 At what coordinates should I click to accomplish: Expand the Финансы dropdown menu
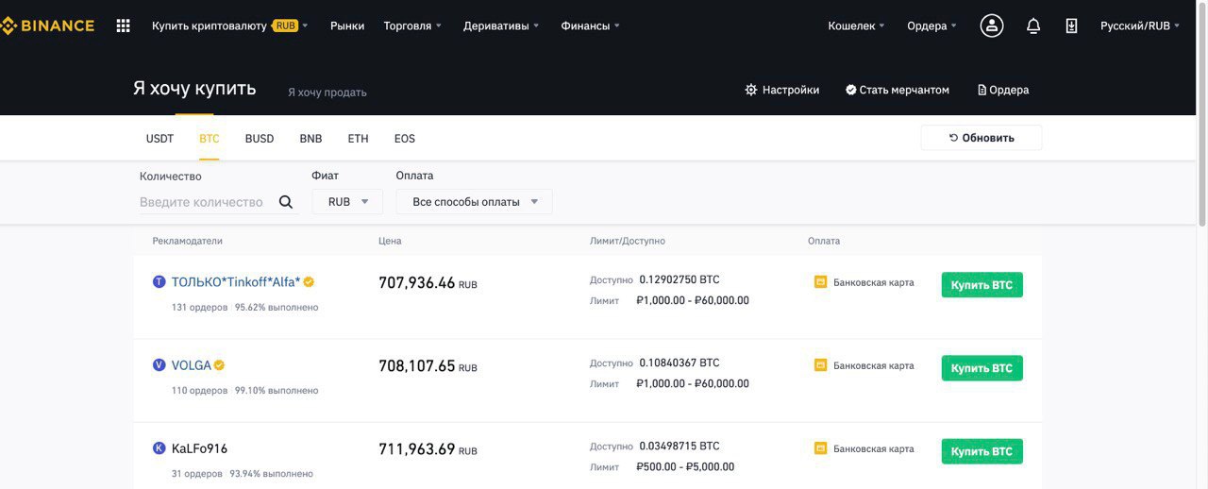[x=590, y=25]
